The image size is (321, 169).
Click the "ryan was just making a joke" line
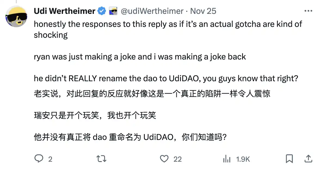[140, 57]
